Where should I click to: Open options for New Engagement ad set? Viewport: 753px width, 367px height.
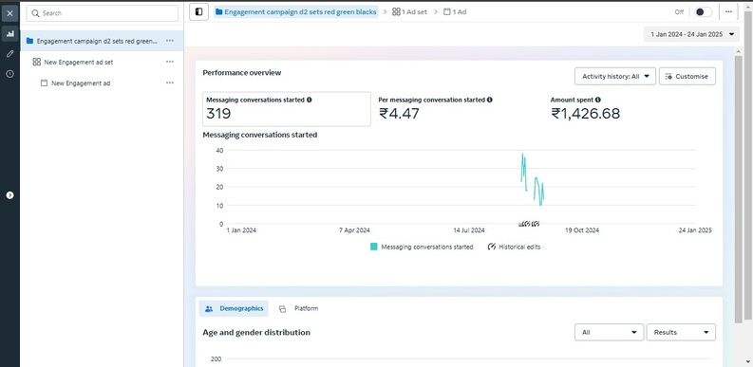[x=170, y=62]
